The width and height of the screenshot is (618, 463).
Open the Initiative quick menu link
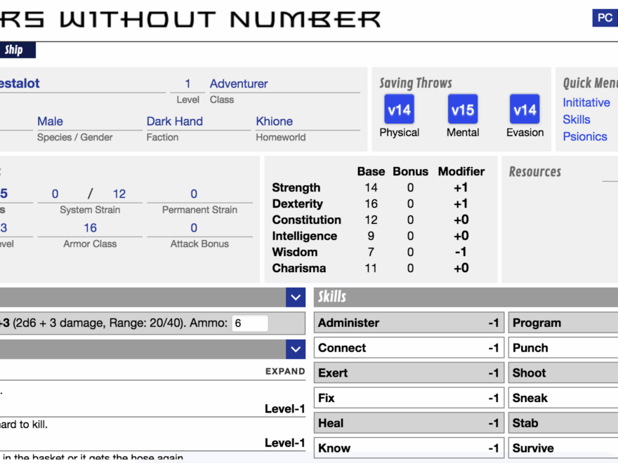[x=586, y=102]
